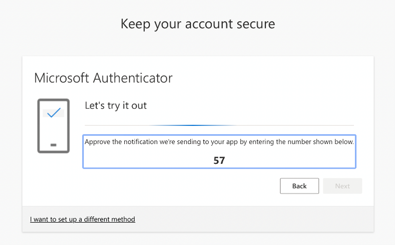Screen dimensions: 395x245
Task: Click the "Microsoft Authenticator" card title
Action: 103,78
